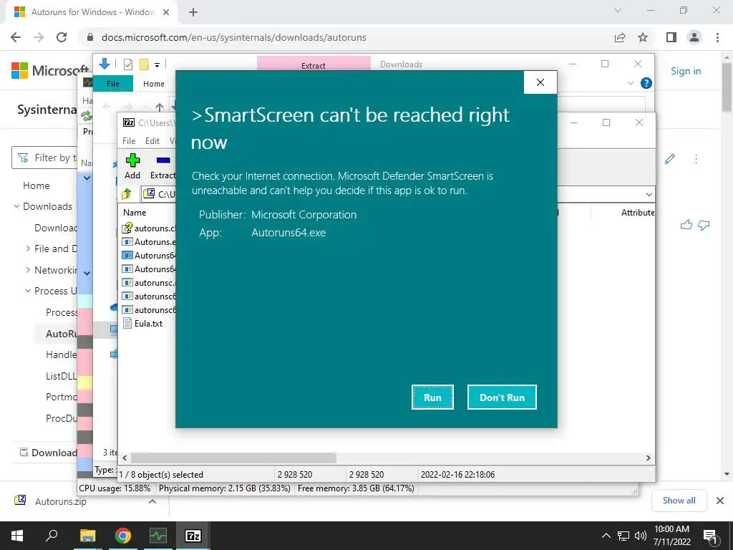Open File Explorer from taskbar
Screen dimensions: 733x550
tap(87, 536)
